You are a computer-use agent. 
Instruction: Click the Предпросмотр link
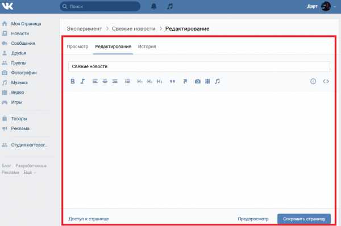coord(253,219)
